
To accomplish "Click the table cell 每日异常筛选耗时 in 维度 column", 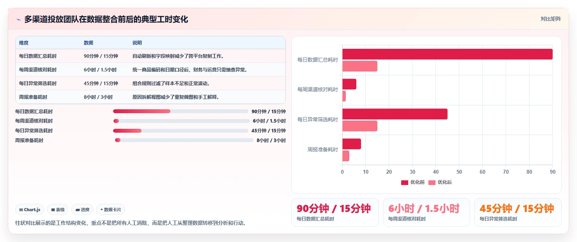I will (x=38, y=84).
